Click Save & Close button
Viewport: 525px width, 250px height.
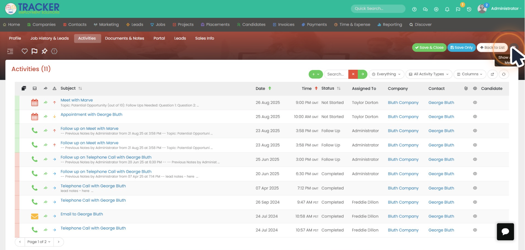(x=429, y=48)
